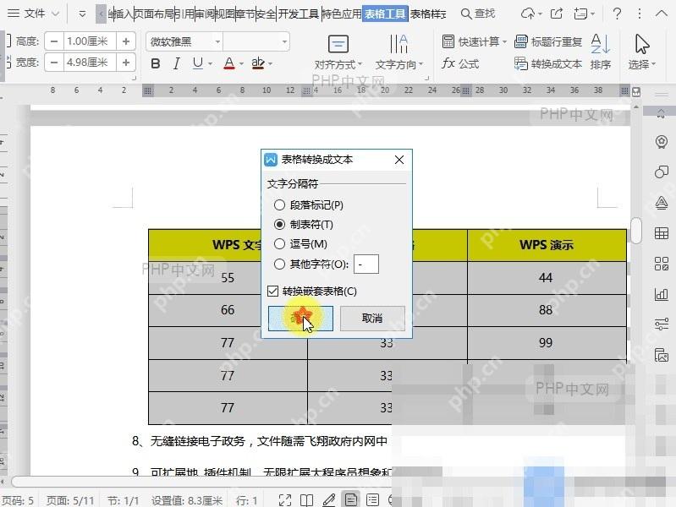Close the 表格转换成文本 dialog
This screenshot has width=676, height=507.
(x=399, y=160)
